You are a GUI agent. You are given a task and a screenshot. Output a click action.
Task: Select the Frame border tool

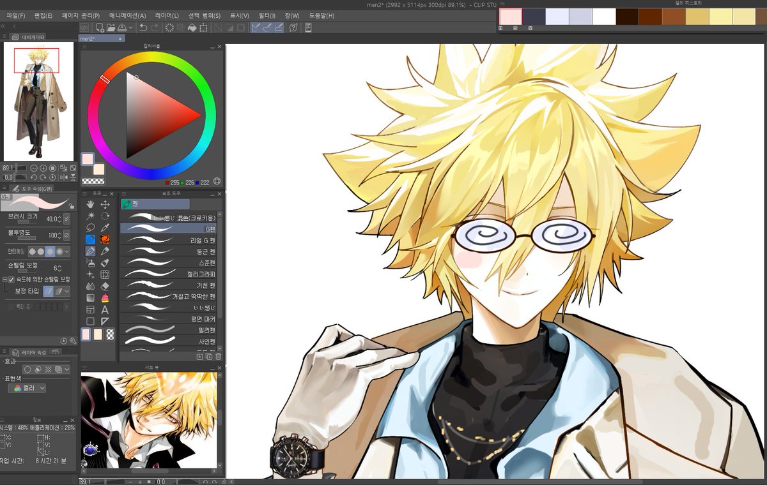(90, 310)
